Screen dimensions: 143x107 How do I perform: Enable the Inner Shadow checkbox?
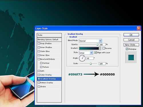[39, 47]
